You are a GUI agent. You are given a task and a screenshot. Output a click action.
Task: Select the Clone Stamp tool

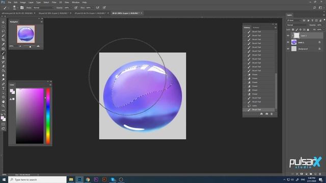tap(3, 57)
